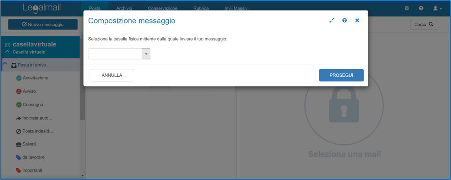The height and width of the screenshot is (180, 451).
Task: Open the user account menu
Action: pyautogui.click(x=438, y=8)
